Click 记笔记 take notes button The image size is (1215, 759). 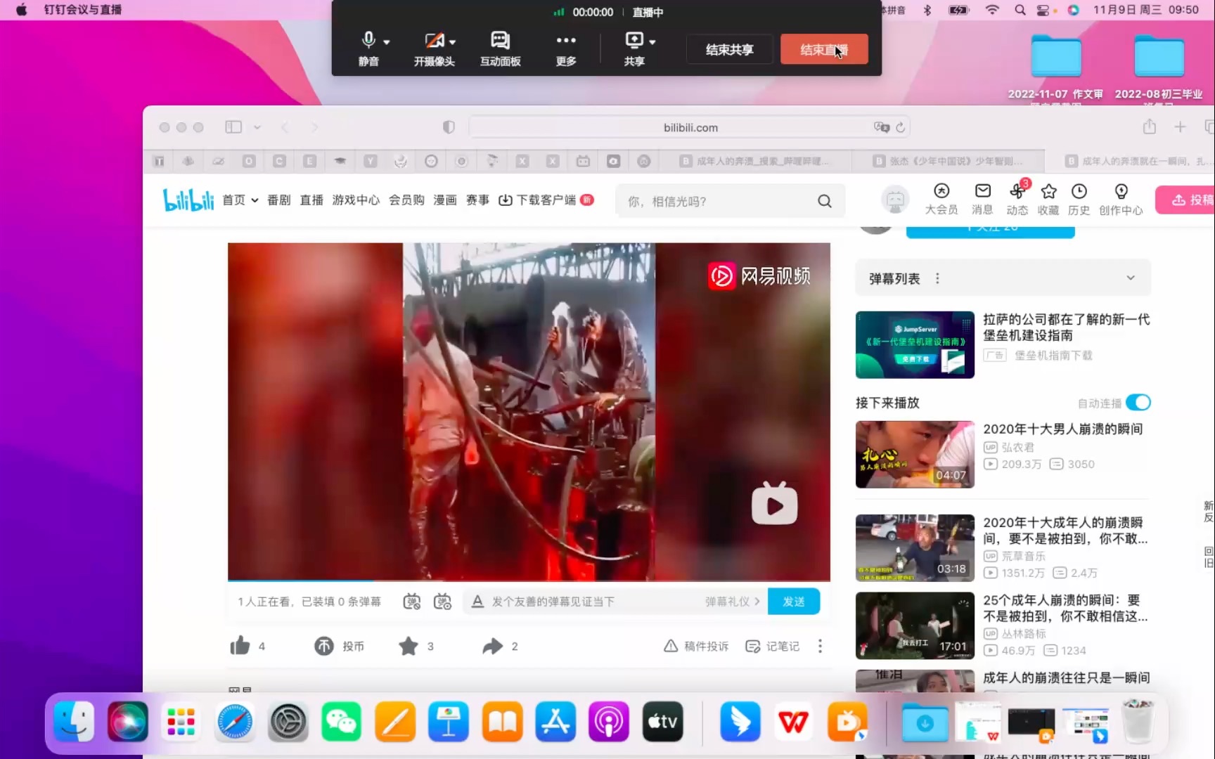(x=772, y=646)
